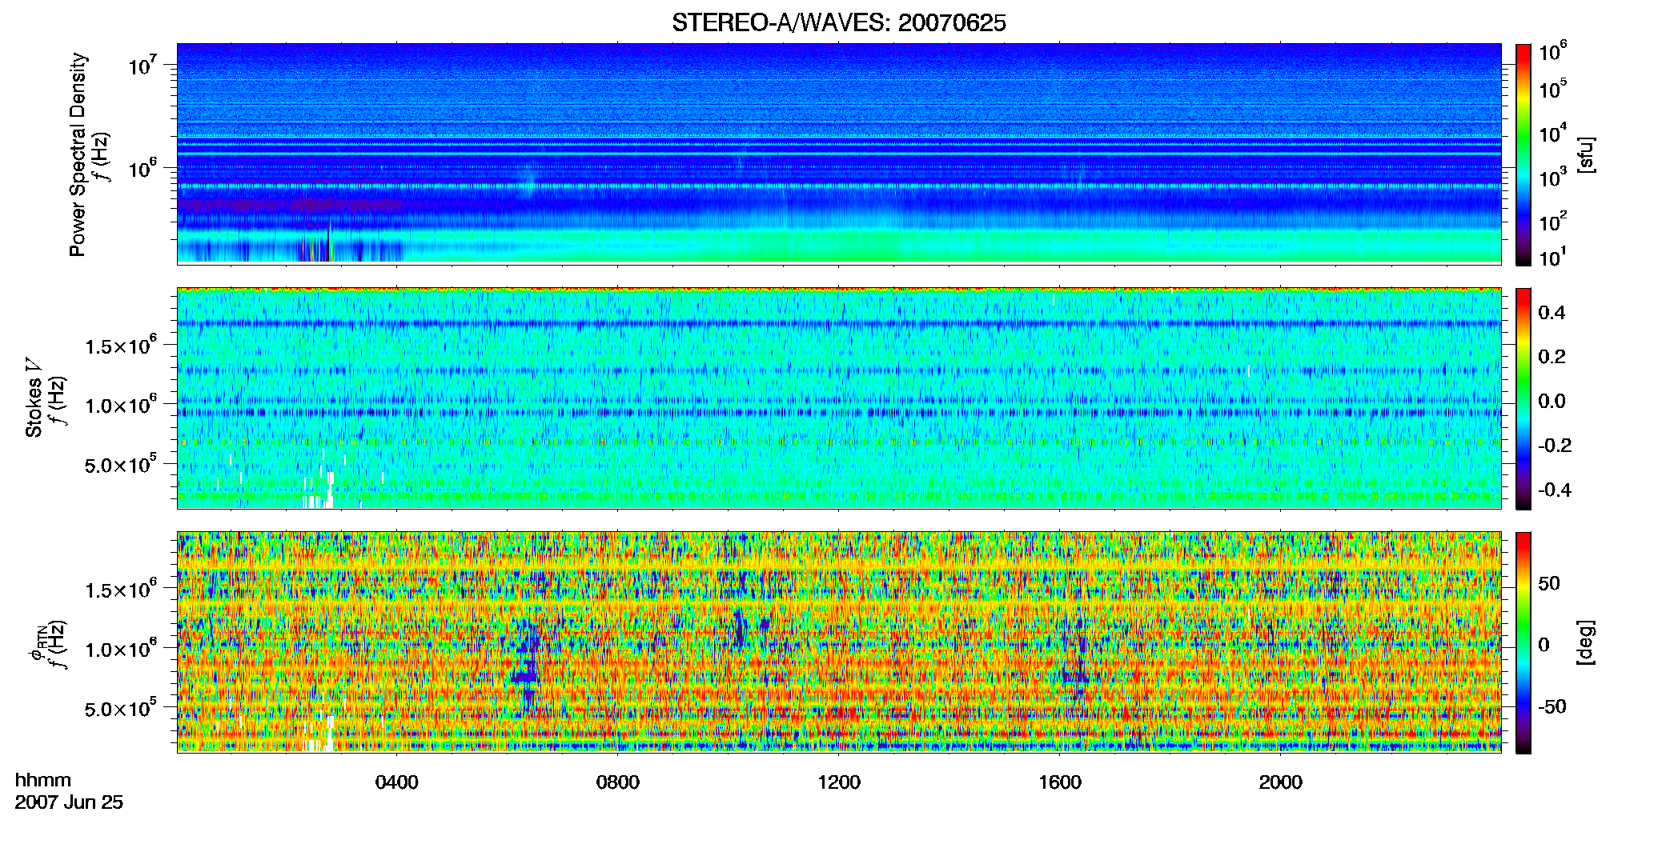Click the 0.4 value on Stokes colorbar
This screenshot has height=864, width=1678.
[1552, 313]
